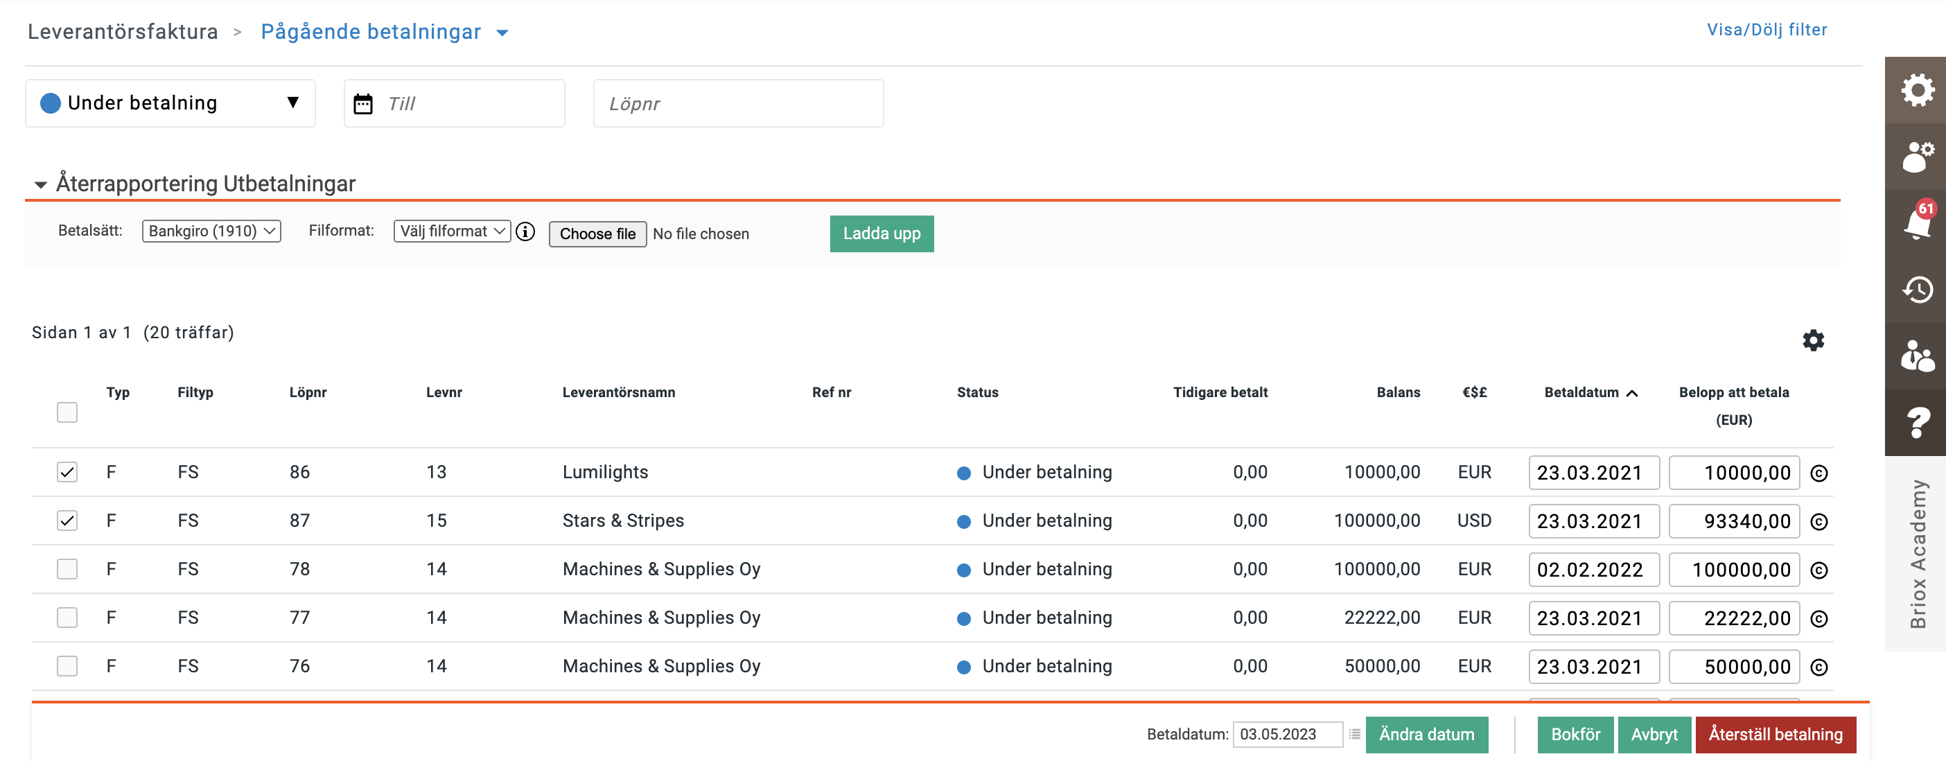Select the Lumilights supplier name
The width and height of the screenshot is (1946, 761).
tap(605, 472)
